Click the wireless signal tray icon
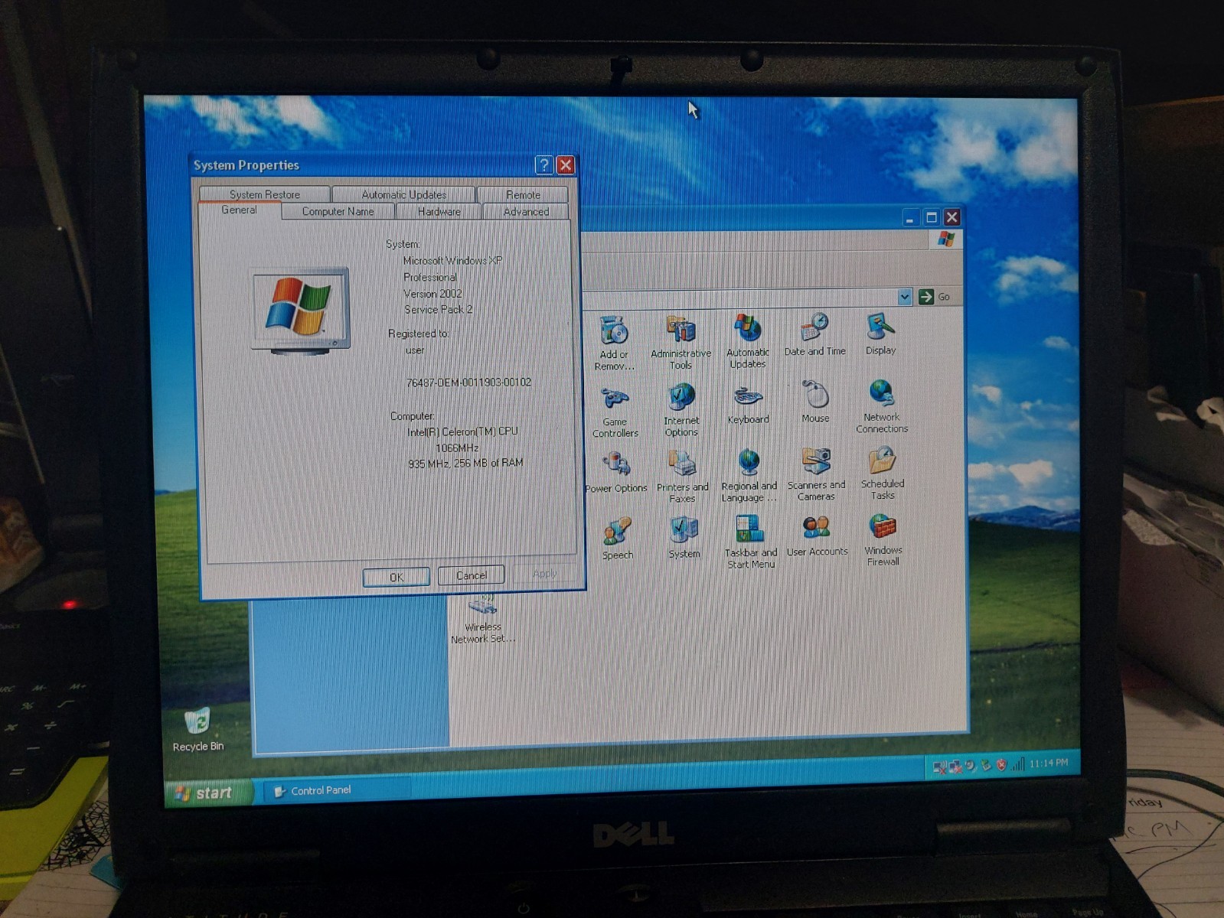Screen dimensions: 1224x918 coord(1017,763)
